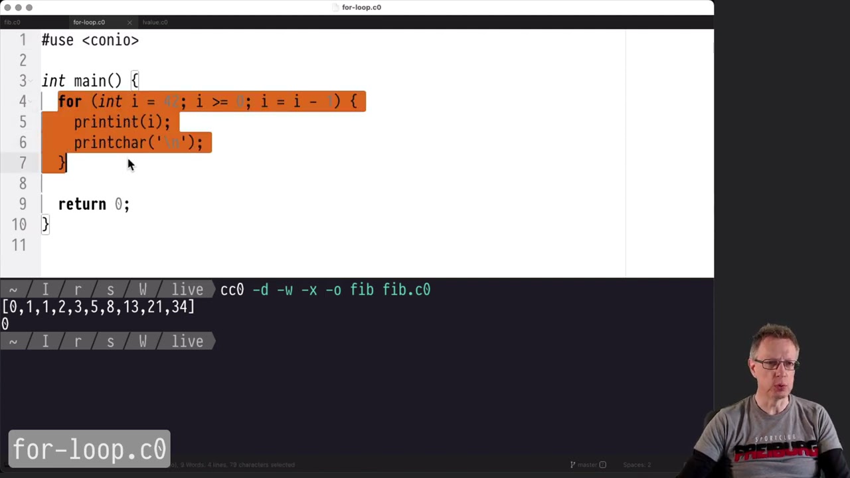Click the yellow minimize window button

coord(19,7)
